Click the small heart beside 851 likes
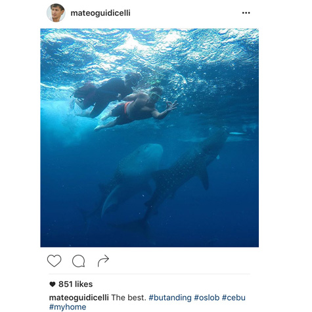 pyautogui.click(x=53, y=284)
